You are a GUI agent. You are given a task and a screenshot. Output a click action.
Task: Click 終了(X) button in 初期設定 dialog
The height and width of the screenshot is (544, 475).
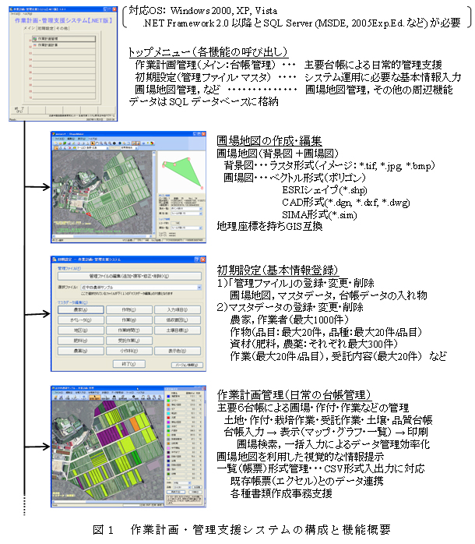129,364
